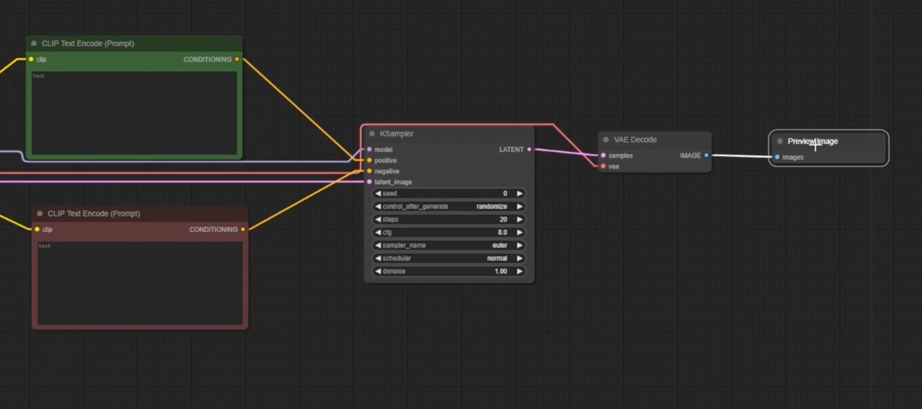Image resolution: width=922 pixels, height=409 pixels.
Task: Click the KSampler model input socket
Action: click(369, 149)
